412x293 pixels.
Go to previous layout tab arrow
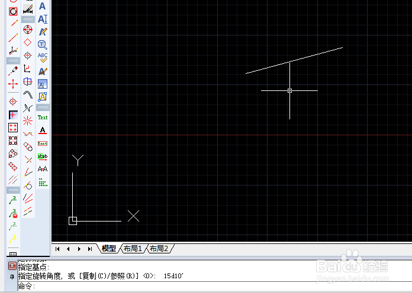(x=68, y=249)
